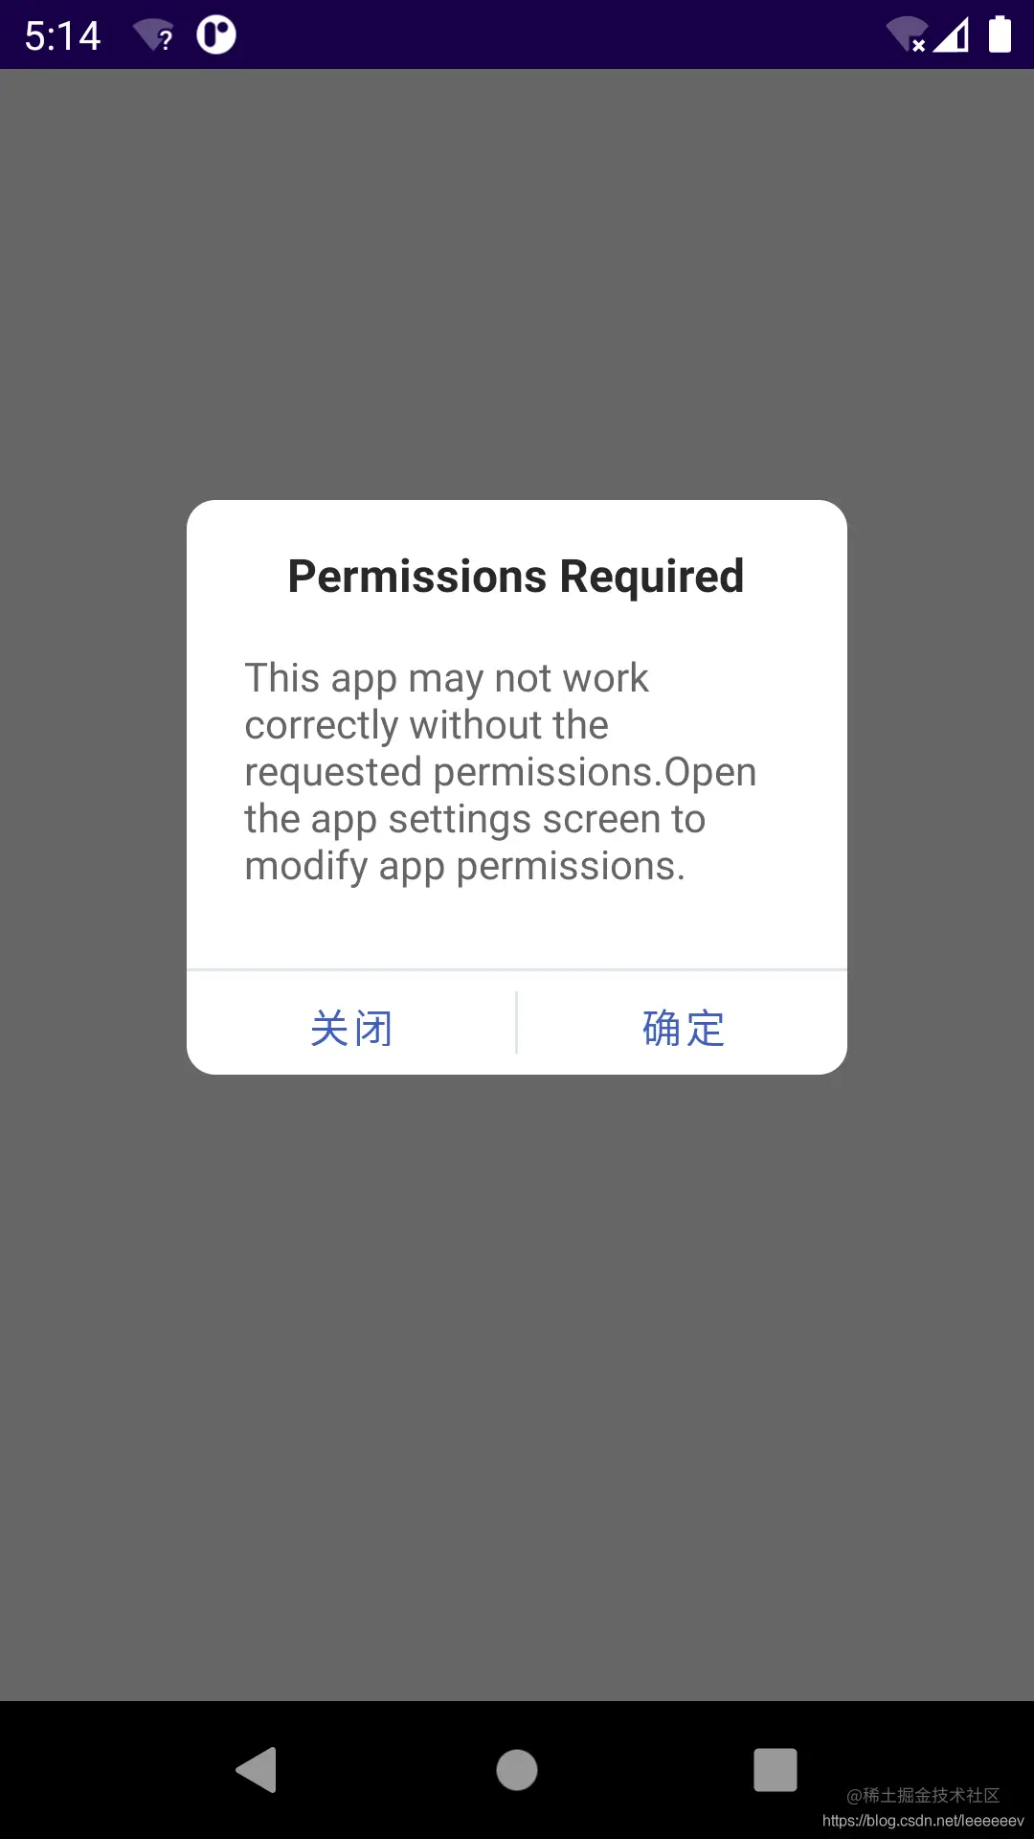1034x1839 pixels.
Task: Confirm with the 确定 button
Action: point(683,1028)
